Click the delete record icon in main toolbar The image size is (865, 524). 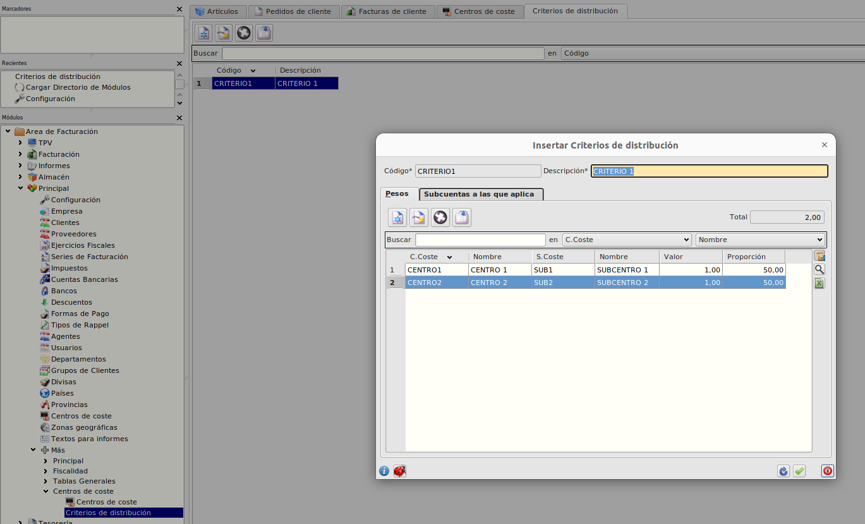pyautogui.click(x=244, y=33)
